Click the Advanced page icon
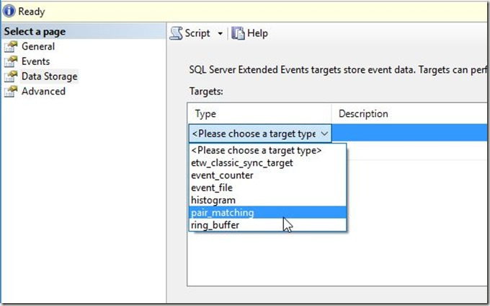This screenshot has height=306, width=490. (x=11, y=92)
